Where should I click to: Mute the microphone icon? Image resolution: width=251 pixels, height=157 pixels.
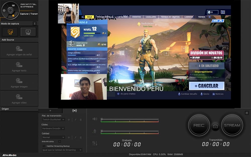point(95,131)
